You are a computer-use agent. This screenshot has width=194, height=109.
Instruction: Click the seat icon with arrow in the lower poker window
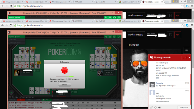tap(114, 37)
